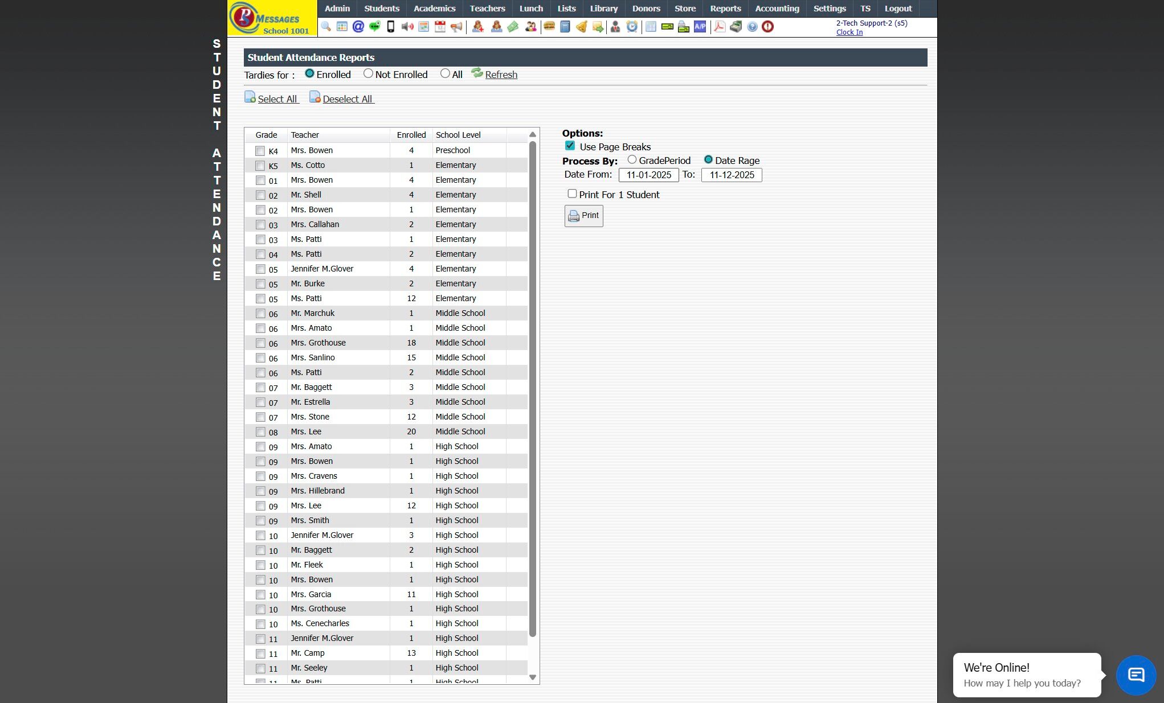This screenshot has width=1164, height=703.
Task: Open the email @ icon
Action: 358,27
